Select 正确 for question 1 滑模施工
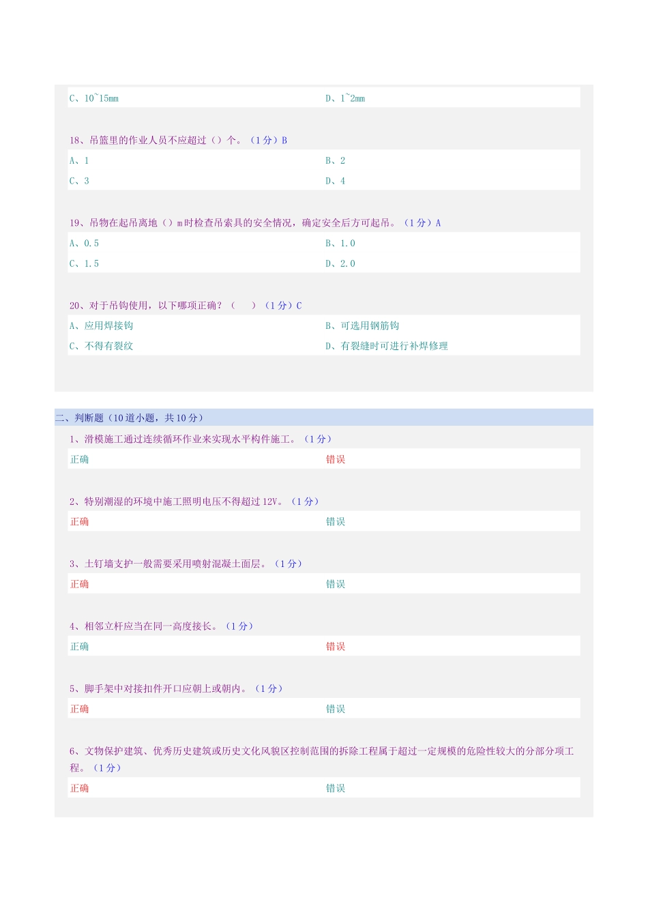648x917 pixels. (x=80, y=460)
